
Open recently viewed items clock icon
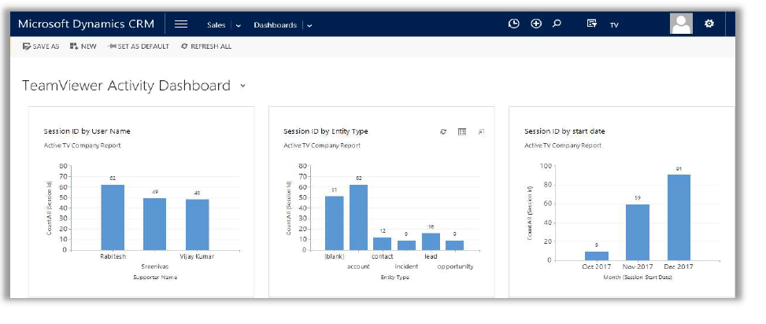(513, 24)
